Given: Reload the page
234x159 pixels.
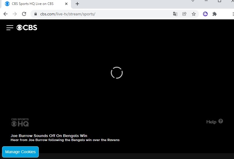Looking at the screenshot, I should (24, 14).
